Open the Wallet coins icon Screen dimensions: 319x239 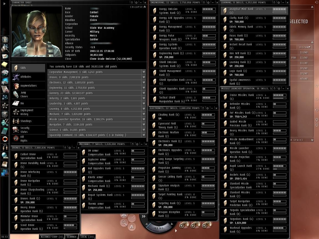tap(5, 122)
